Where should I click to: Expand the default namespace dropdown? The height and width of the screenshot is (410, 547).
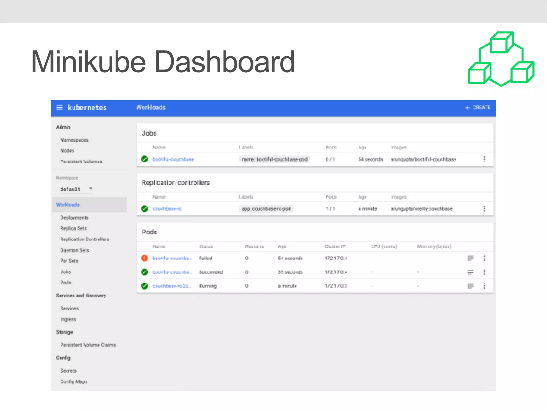click(x=76, y=189)
